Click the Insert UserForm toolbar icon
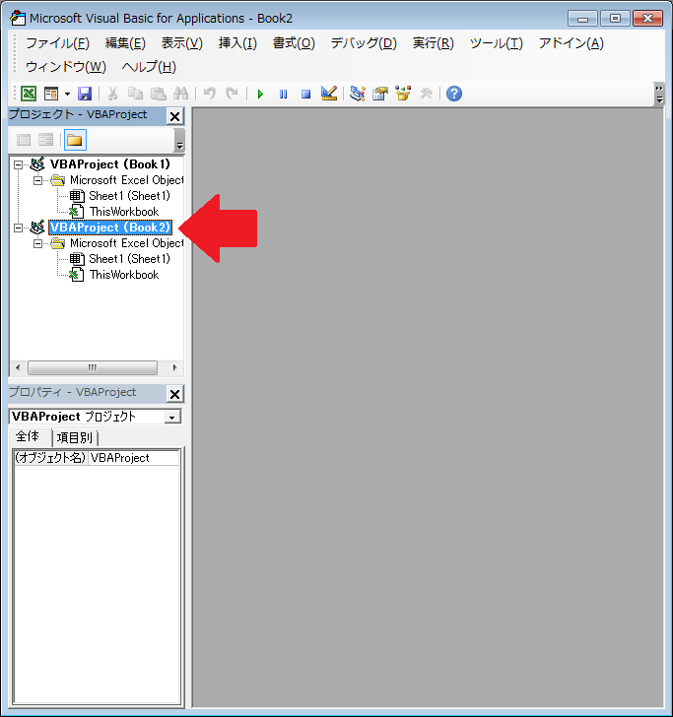This screenshot has width=673, height=717. pos(51,94)
